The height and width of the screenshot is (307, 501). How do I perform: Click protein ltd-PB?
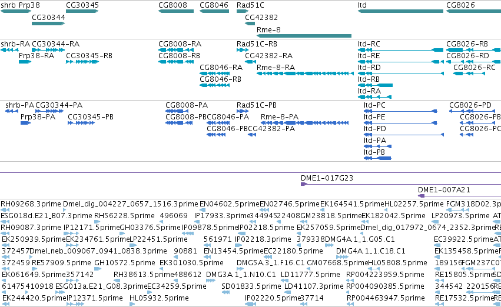[x=377, y=158]
